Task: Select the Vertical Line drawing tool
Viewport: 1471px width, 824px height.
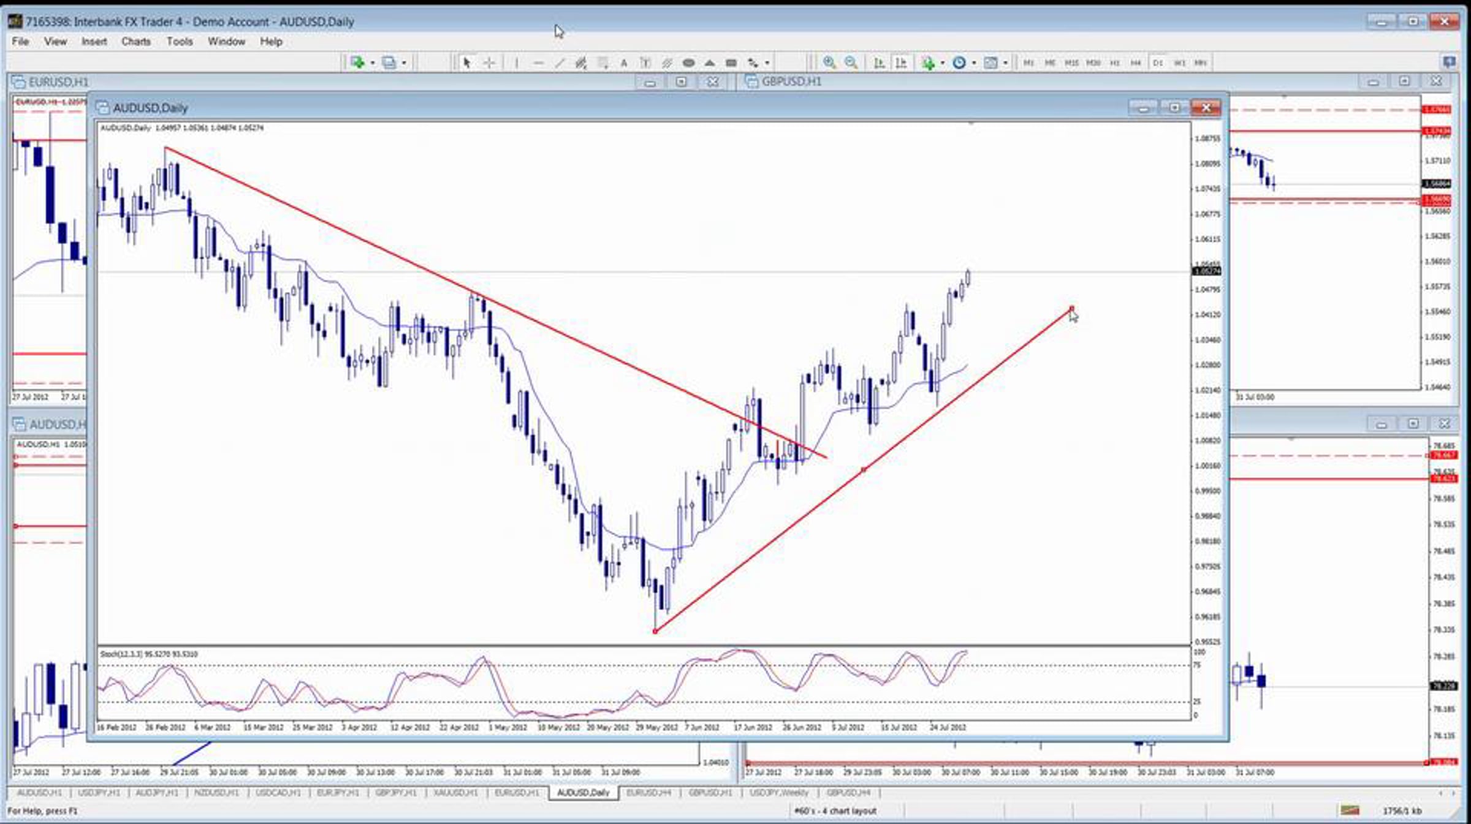Action: (x=517, y=62)
